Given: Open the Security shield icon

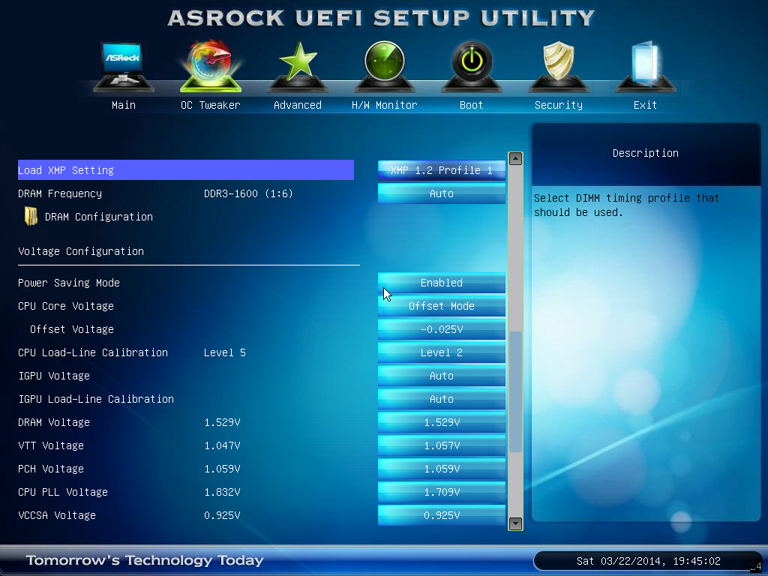Looking at the screenshot, I should click(x=558, y=67).
